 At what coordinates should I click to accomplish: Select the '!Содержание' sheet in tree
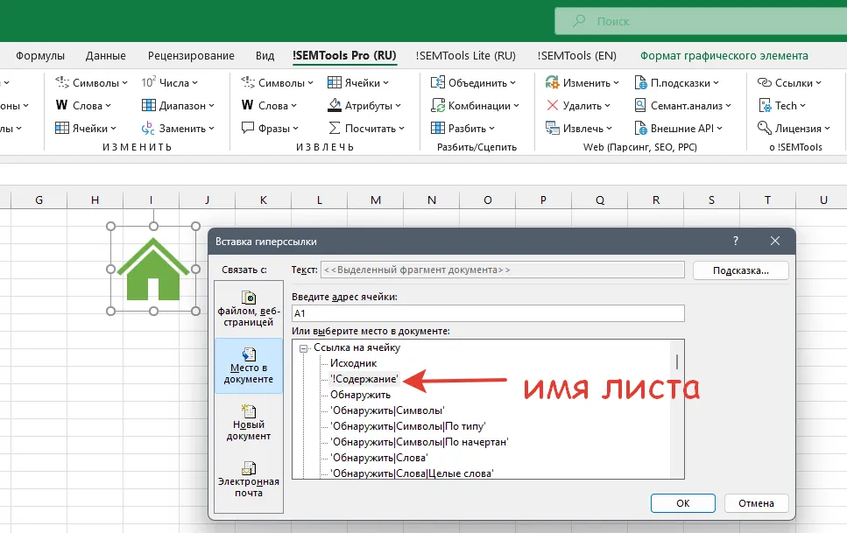pyautogui.click(x=364, y=379)
